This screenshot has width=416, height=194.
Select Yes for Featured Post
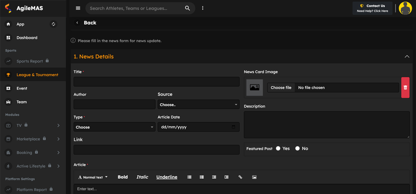[278, 149]
